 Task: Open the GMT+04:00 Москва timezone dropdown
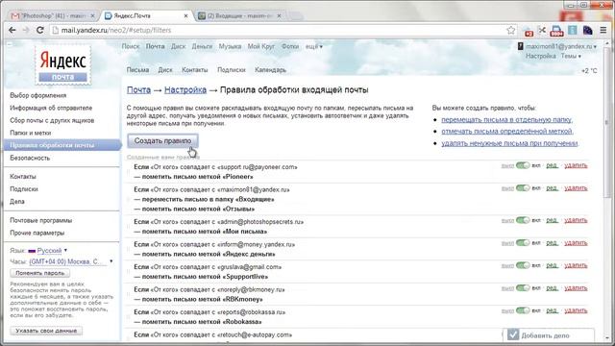point(70,261)
